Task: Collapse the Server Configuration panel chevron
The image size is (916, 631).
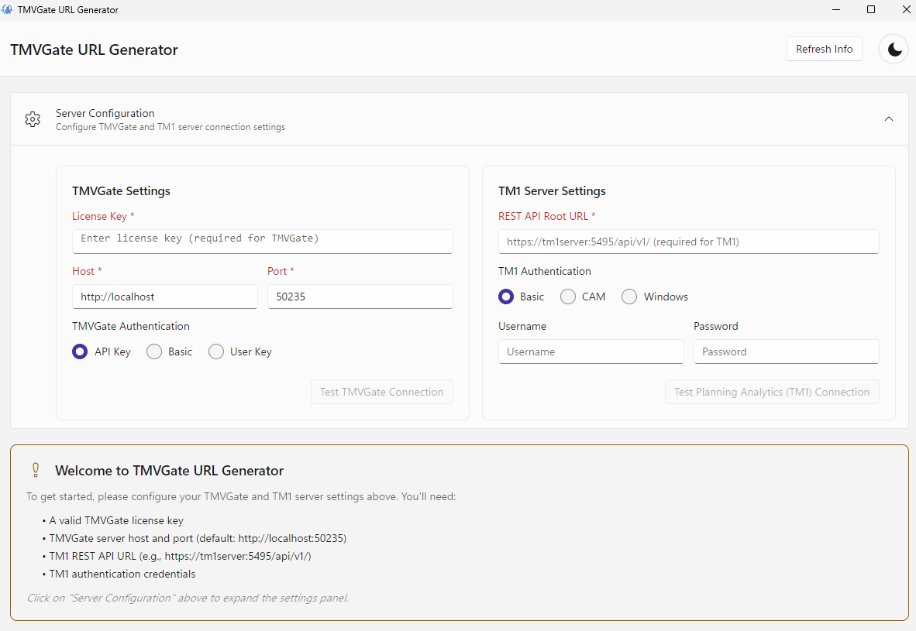Action: [x=889, y=119]
